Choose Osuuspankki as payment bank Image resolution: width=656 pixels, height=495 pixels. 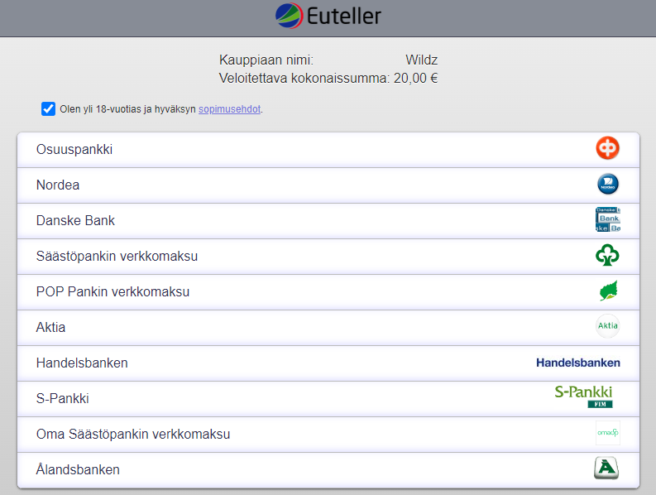point(328,150)
